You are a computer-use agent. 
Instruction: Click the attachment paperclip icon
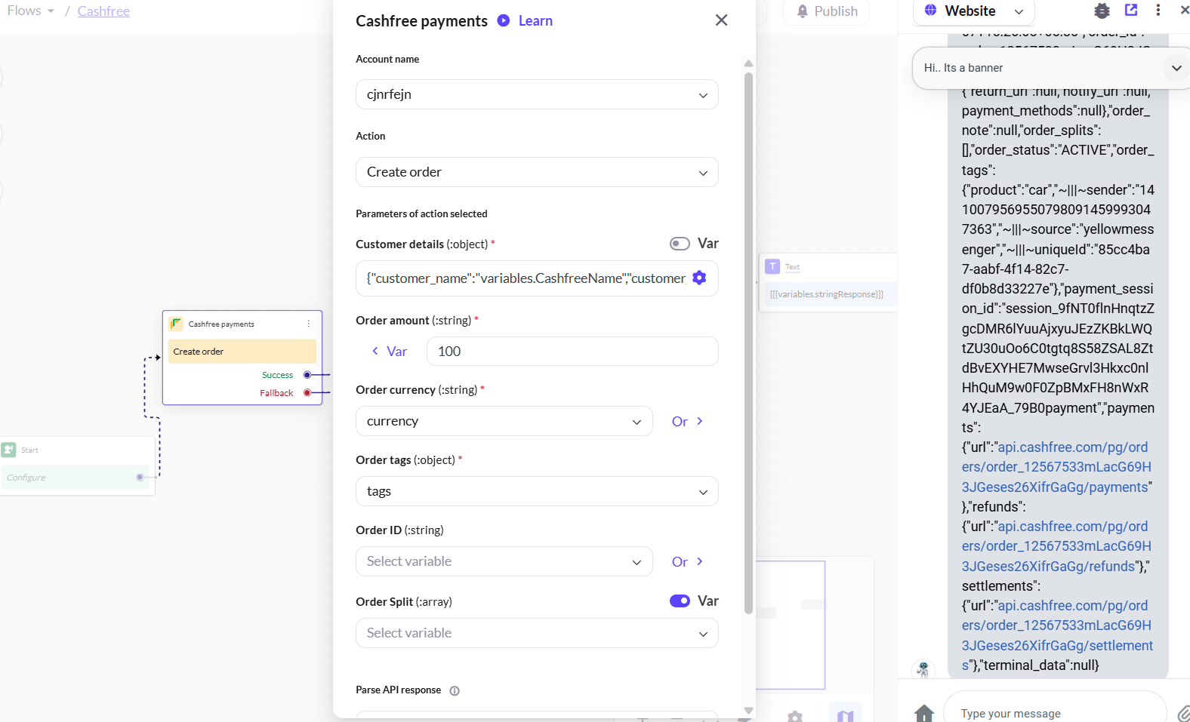pos(1182,713)
